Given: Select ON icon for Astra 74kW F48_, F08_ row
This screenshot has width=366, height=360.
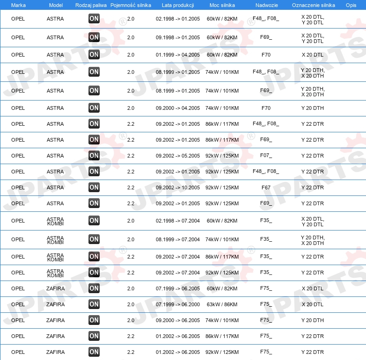Looking at the screenshot, I should click(94, 72).
